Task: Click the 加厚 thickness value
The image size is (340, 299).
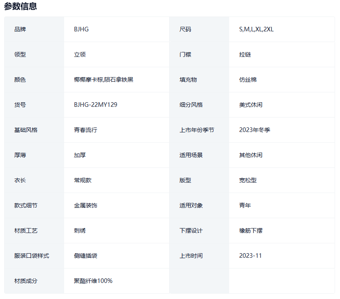Action: pyautogui.click(x=80, y=155)
